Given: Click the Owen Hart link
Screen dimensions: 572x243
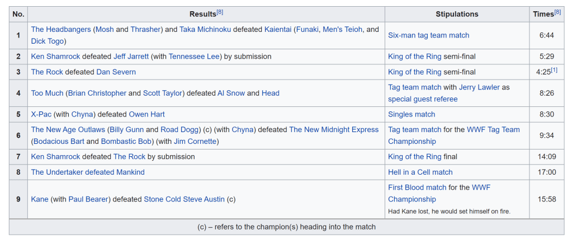Looking at the screenshot, I should click(x=146, y=114).
